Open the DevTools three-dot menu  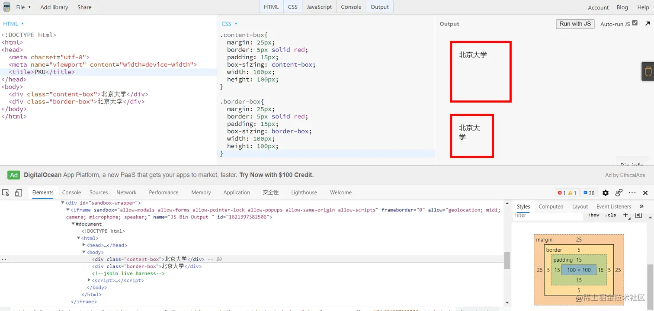click(632, 193)
